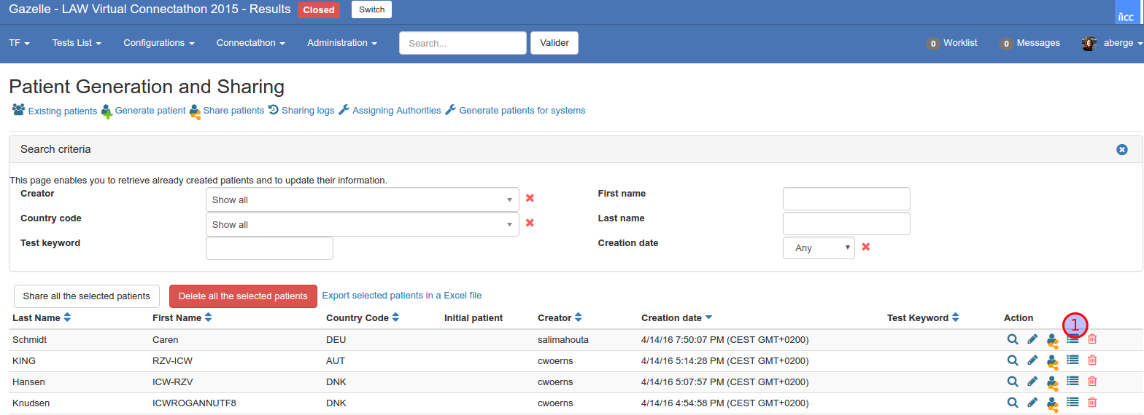Open the Country code dropdown
Screen dimensions: 1144x415
tap(362, 224)
